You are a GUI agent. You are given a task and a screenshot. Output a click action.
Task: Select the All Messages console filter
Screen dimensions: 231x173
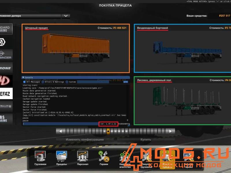pos(25,82)
